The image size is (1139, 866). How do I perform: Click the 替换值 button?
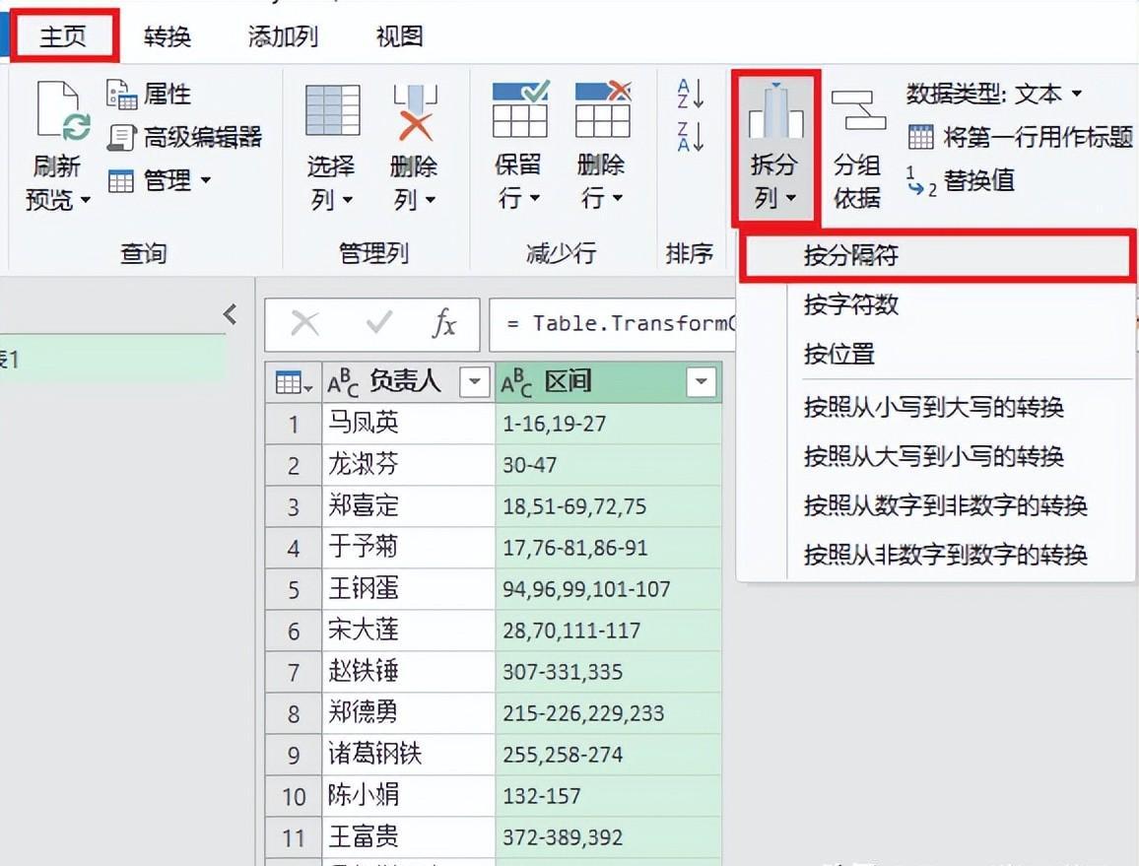point(961,179)
